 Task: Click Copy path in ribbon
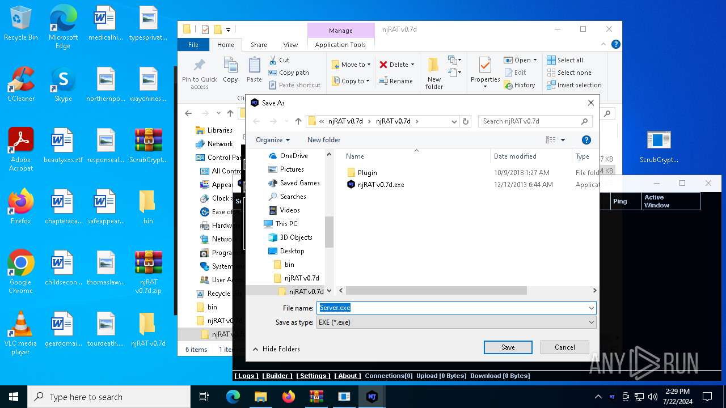[288, 73]
